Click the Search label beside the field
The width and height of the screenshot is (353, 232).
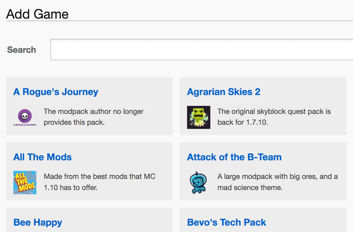click(x=21, y=50)
